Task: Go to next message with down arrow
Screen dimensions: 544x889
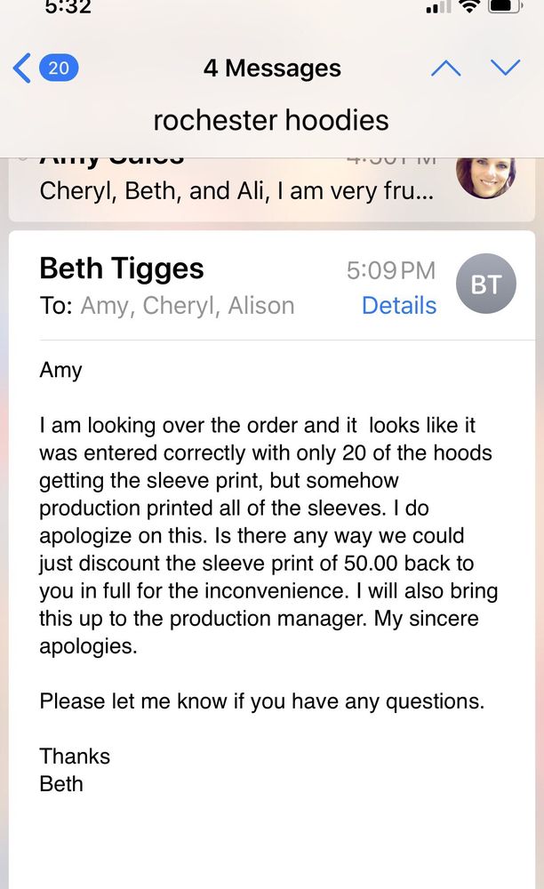Action: 505,68
